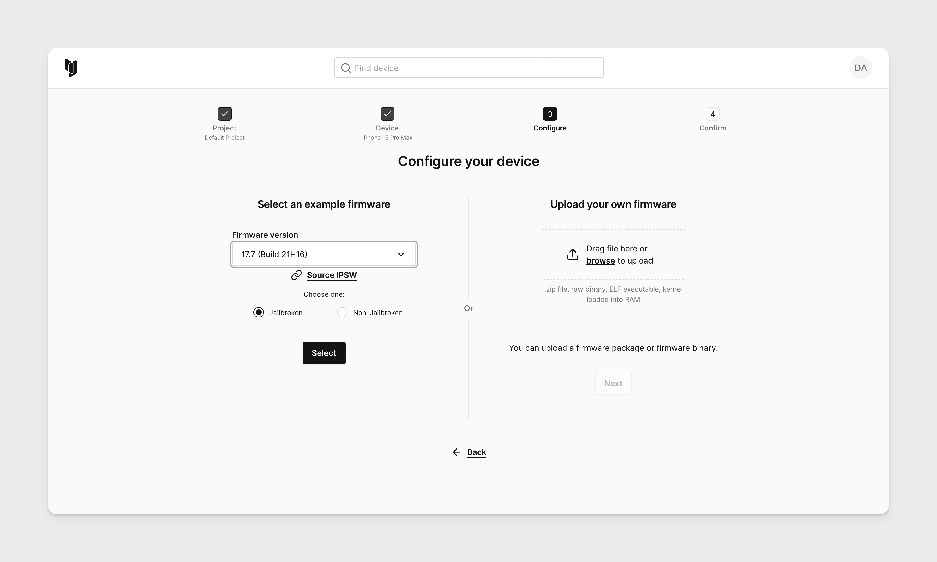
Task: Open the Find device search field
Action: tap(468, 67)
